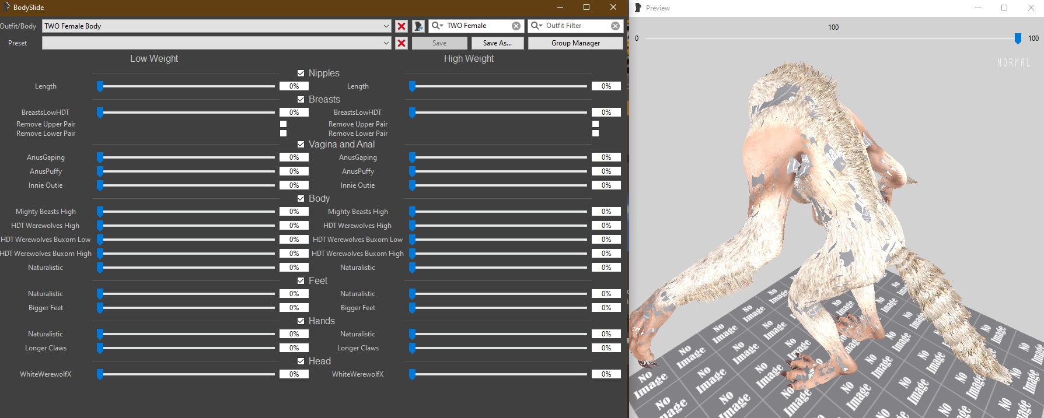
Task: Disable the Hands category checkbox
Action: click(301, 321)
